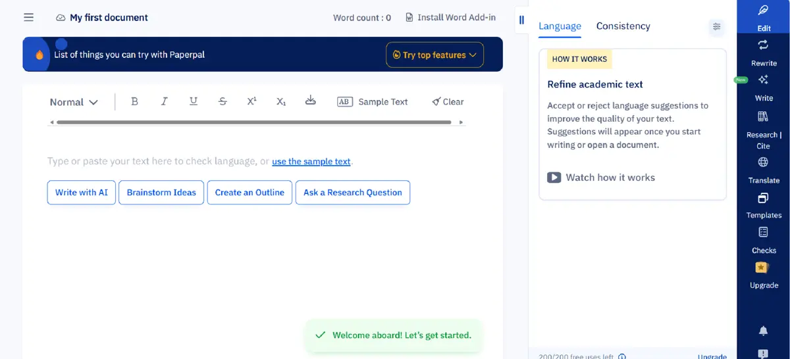Apply superscript formatting

pyautogui.click(x=251, y=101)
